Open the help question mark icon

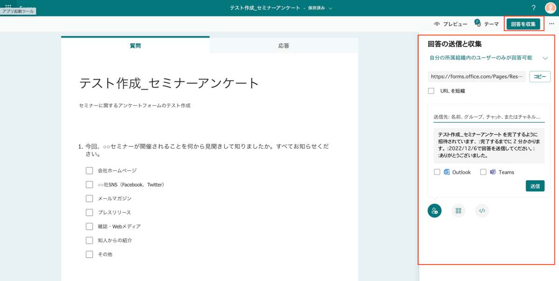(533, 7)
